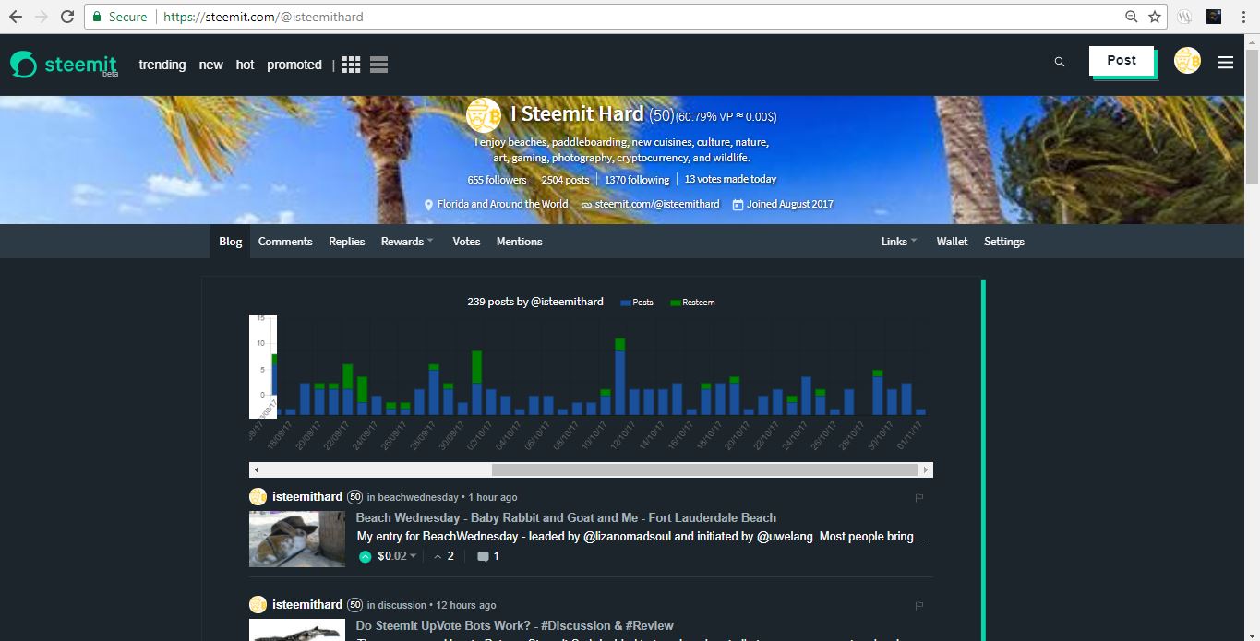Open the Wallet tab
This screenshot has width=1260, height=641.
click(x=952, y=242)
